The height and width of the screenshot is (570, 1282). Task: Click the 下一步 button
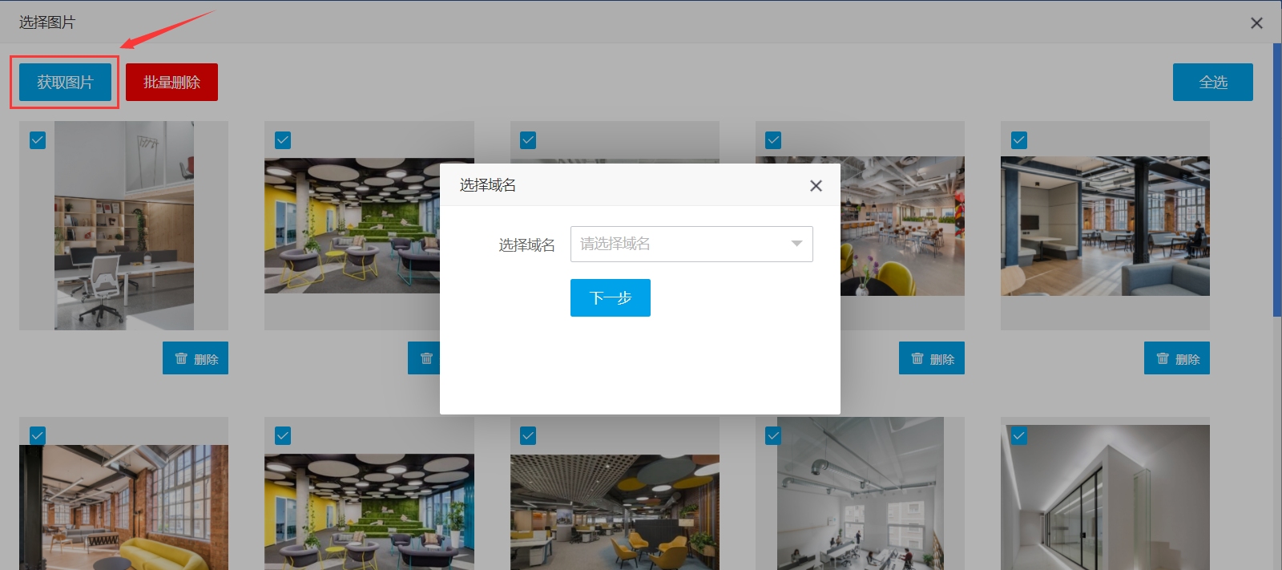tap(611, 297)
